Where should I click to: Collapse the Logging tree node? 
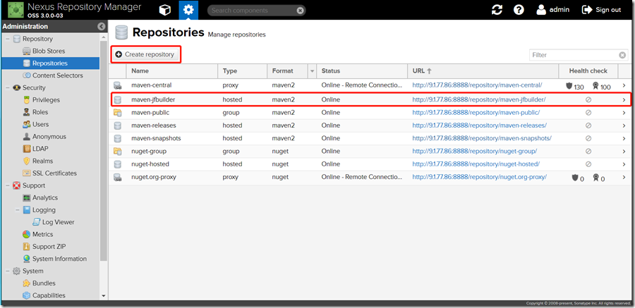point(18,210)
